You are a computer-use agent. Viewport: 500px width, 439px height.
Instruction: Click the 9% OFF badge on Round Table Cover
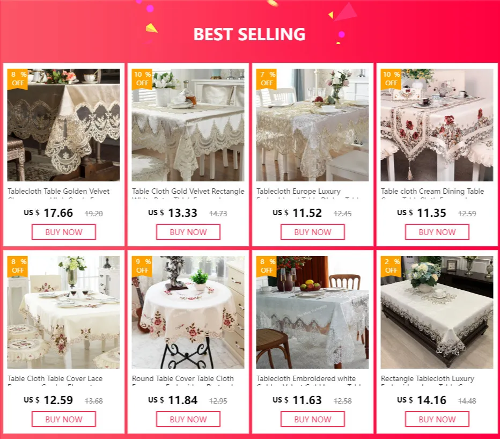142,266
